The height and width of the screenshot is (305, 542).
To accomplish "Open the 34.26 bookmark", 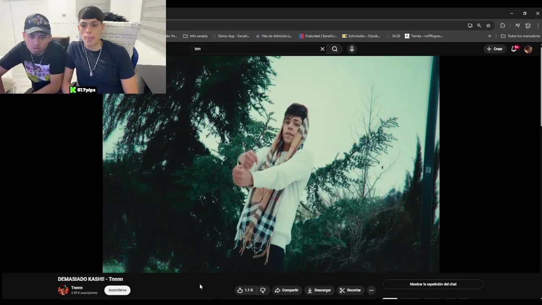I will (x=393, y=36).
